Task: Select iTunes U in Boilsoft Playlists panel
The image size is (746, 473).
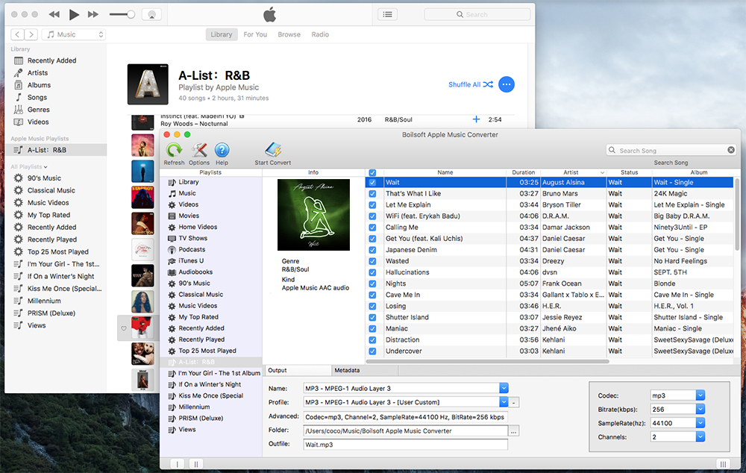Action: (191, 261)
